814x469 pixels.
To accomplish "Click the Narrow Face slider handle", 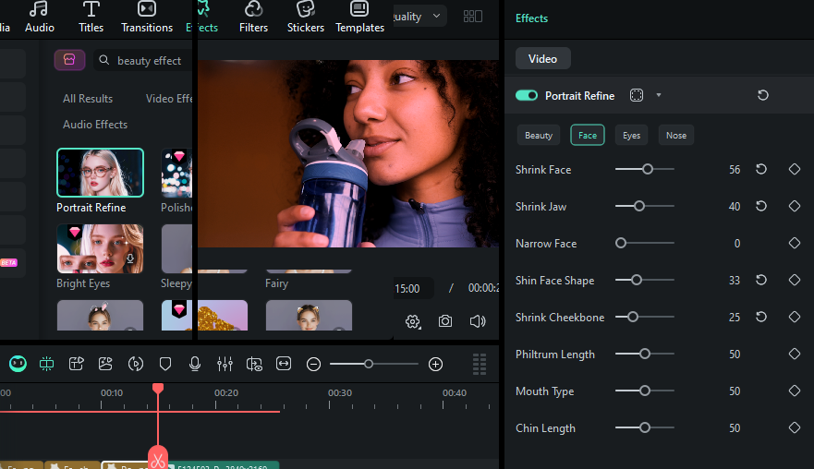I will pyautogui.click(x=620, y=243).
